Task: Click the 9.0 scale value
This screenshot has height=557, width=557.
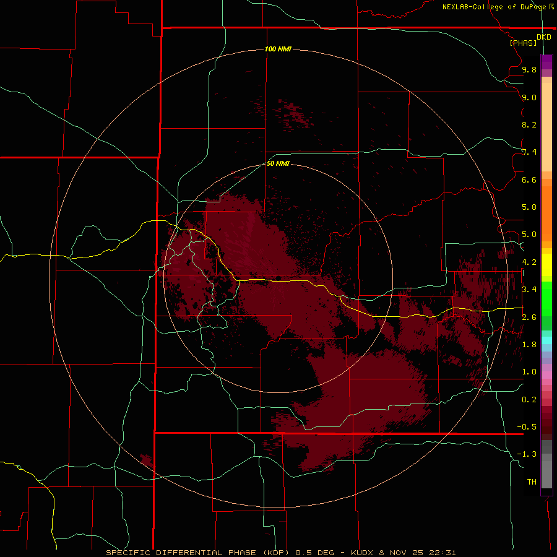Action: 529,98
